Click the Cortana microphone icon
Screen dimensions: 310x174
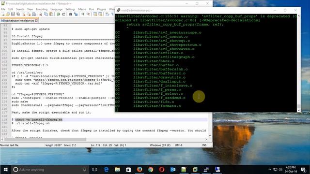click(85, 170)
